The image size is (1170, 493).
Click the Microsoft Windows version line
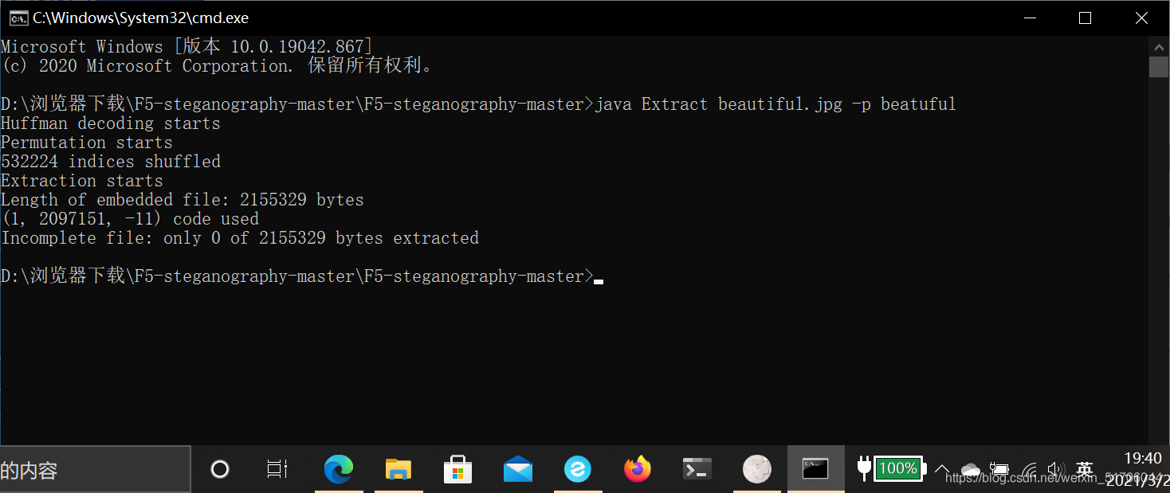[187, 46]
